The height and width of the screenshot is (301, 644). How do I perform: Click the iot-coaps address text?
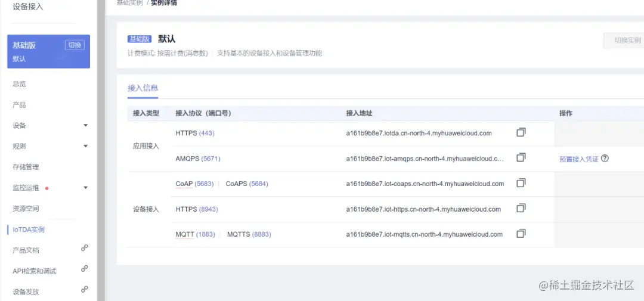coord(425,184)
